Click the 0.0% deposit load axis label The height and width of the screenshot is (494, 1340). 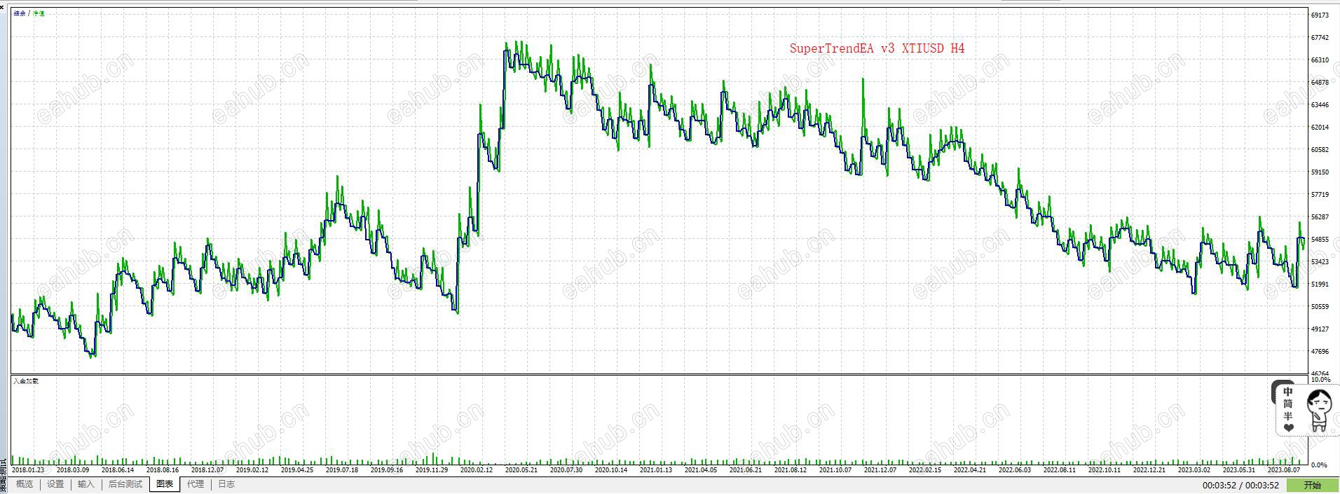(1318, 465)
